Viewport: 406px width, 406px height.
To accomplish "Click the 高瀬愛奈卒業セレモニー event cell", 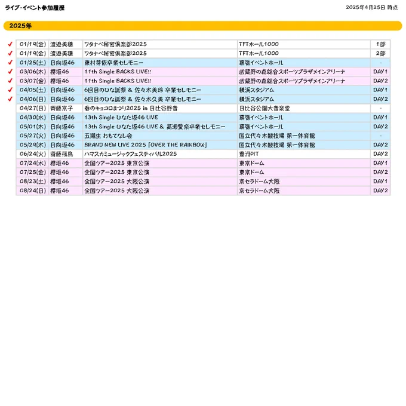I will click(x=160, y=127).
